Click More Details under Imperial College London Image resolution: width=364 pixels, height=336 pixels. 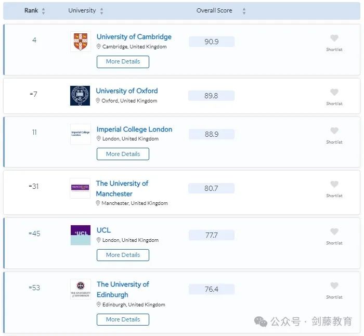pos(123,154)
